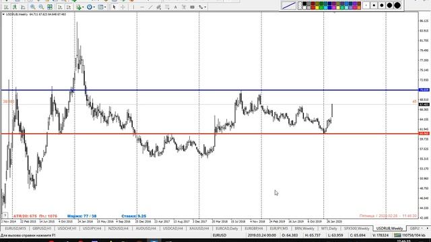Toggle chart shift from right border

[69, 7]
